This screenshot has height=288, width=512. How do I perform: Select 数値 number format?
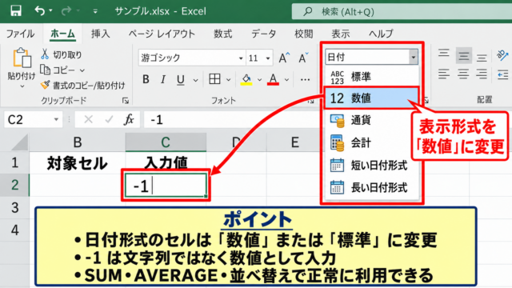371,98
